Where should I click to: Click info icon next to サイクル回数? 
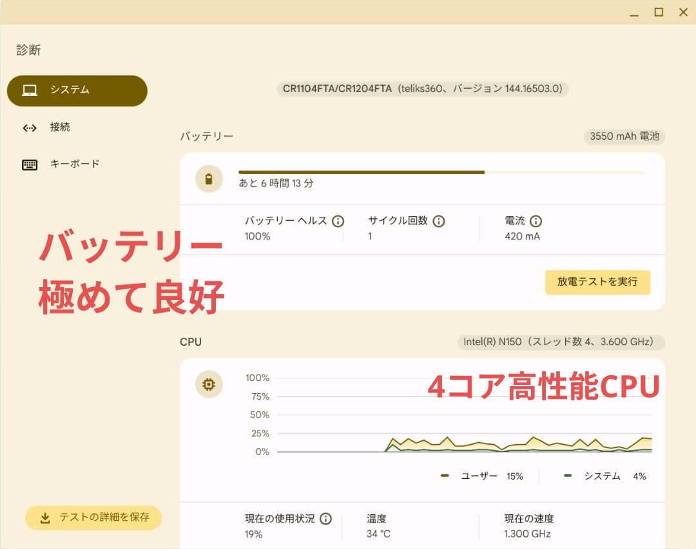(x=439, y=221)
